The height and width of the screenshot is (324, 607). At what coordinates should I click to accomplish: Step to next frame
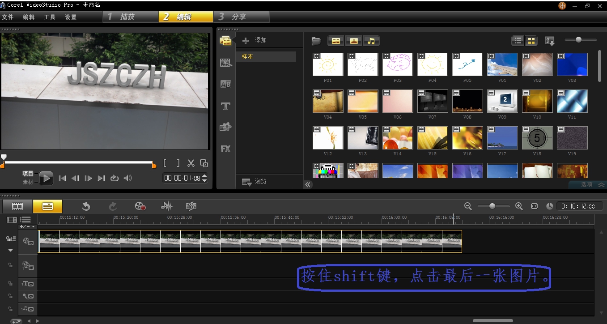pyautogui.click(x=89, y=178)
